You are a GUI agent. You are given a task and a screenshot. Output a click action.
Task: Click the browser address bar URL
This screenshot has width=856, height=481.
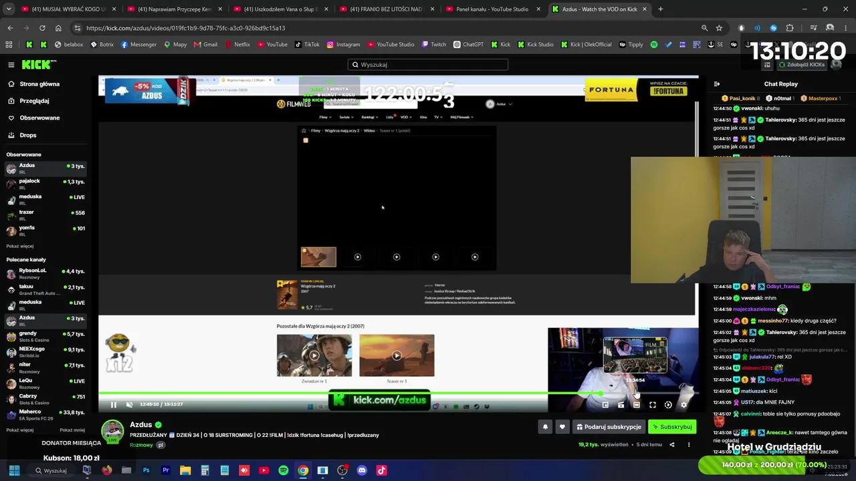point(186,28)
